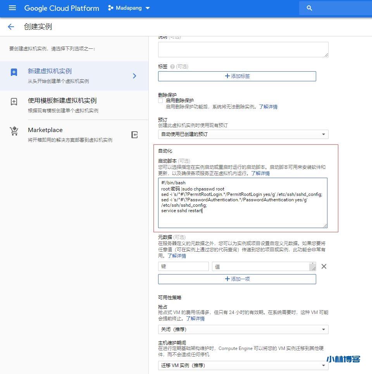
Task: Click the deploy icon next to Marketplace
Action: coord(134,134)
